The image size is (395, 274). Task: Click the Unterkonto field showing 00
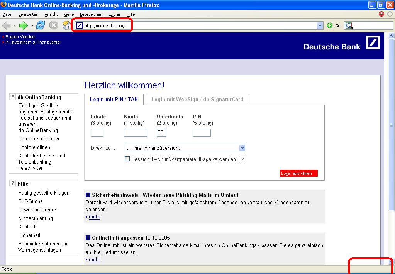pos(161,133)
